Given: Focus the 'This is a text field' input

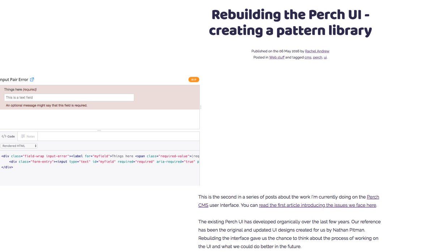Looking at the screenshot, I should click(69, 97).
